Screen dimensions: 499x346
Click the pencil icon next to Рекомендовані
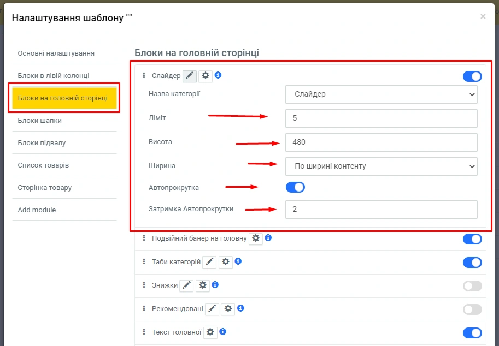(212, 308)
